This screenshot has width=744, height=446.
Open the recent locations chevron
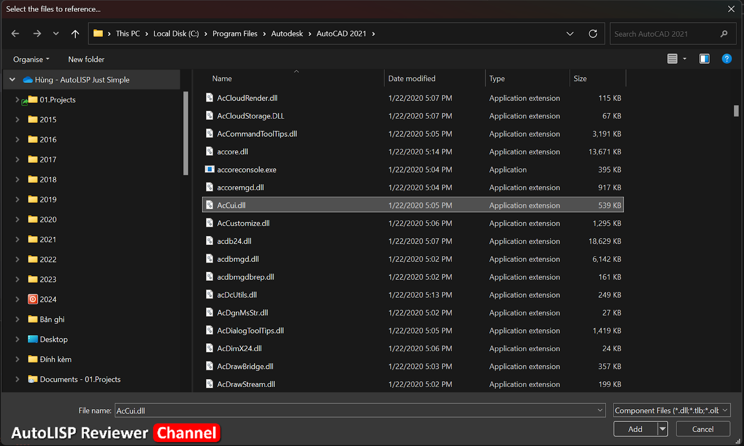coord(56,33)
